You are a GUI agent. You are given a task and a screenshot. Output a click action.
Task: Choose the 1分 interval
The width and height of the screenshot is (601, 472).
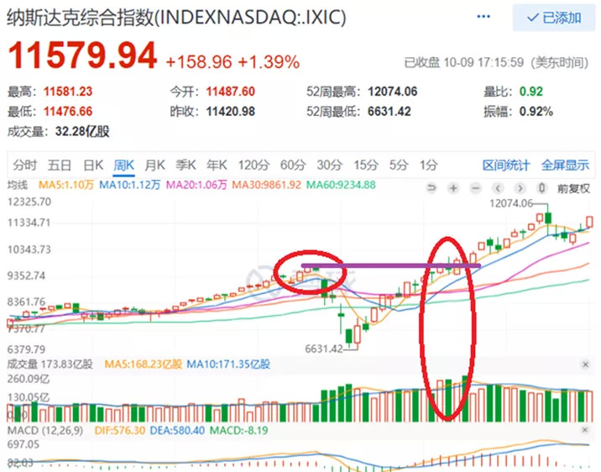[429, 165]
